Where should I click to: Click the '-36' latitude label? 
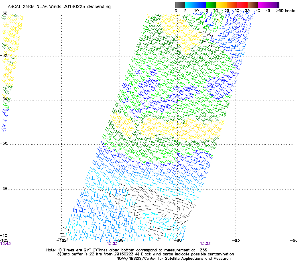pos(4,143)
